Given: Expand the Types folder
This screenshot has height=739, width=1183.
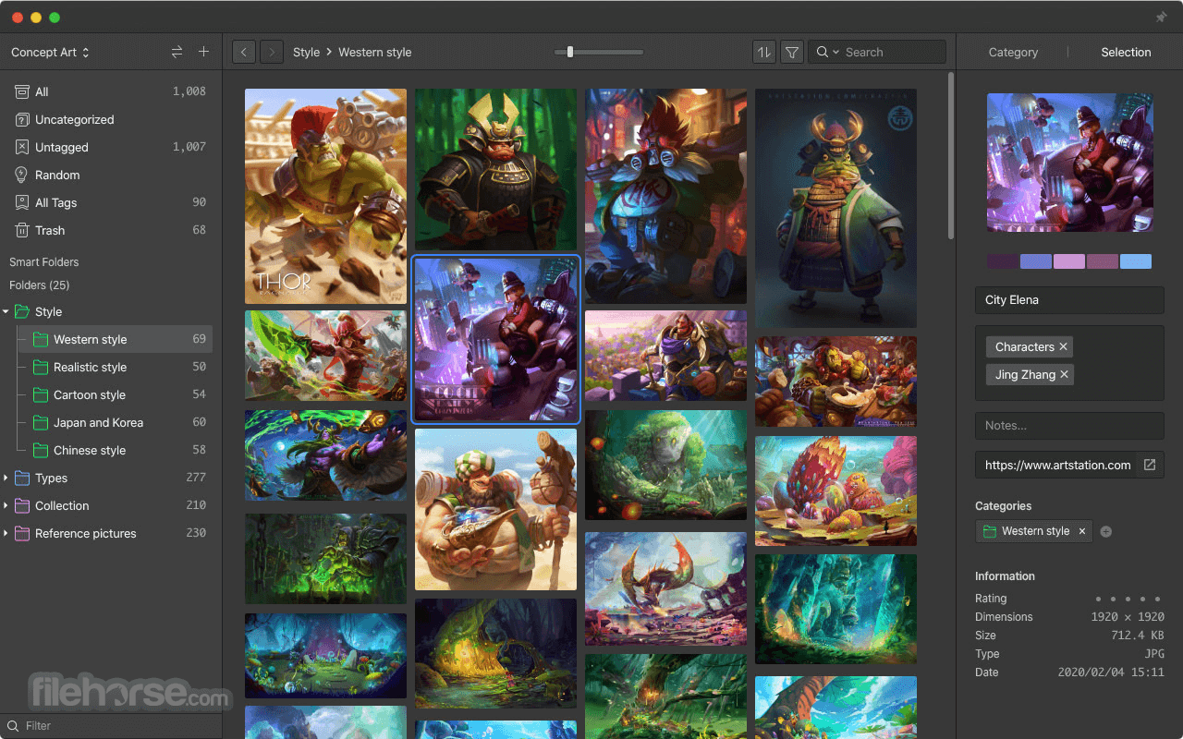Looking at the screenshot, I should tap(6, 479).
